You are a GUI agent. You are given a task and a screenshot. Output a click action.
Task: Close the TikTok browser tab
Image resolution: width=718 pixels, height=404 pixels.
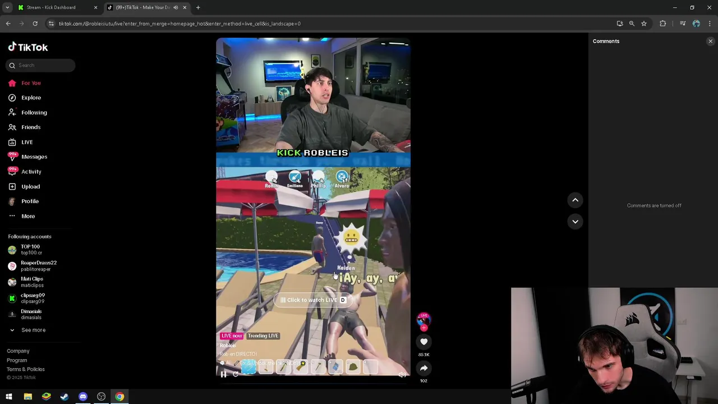185,7
